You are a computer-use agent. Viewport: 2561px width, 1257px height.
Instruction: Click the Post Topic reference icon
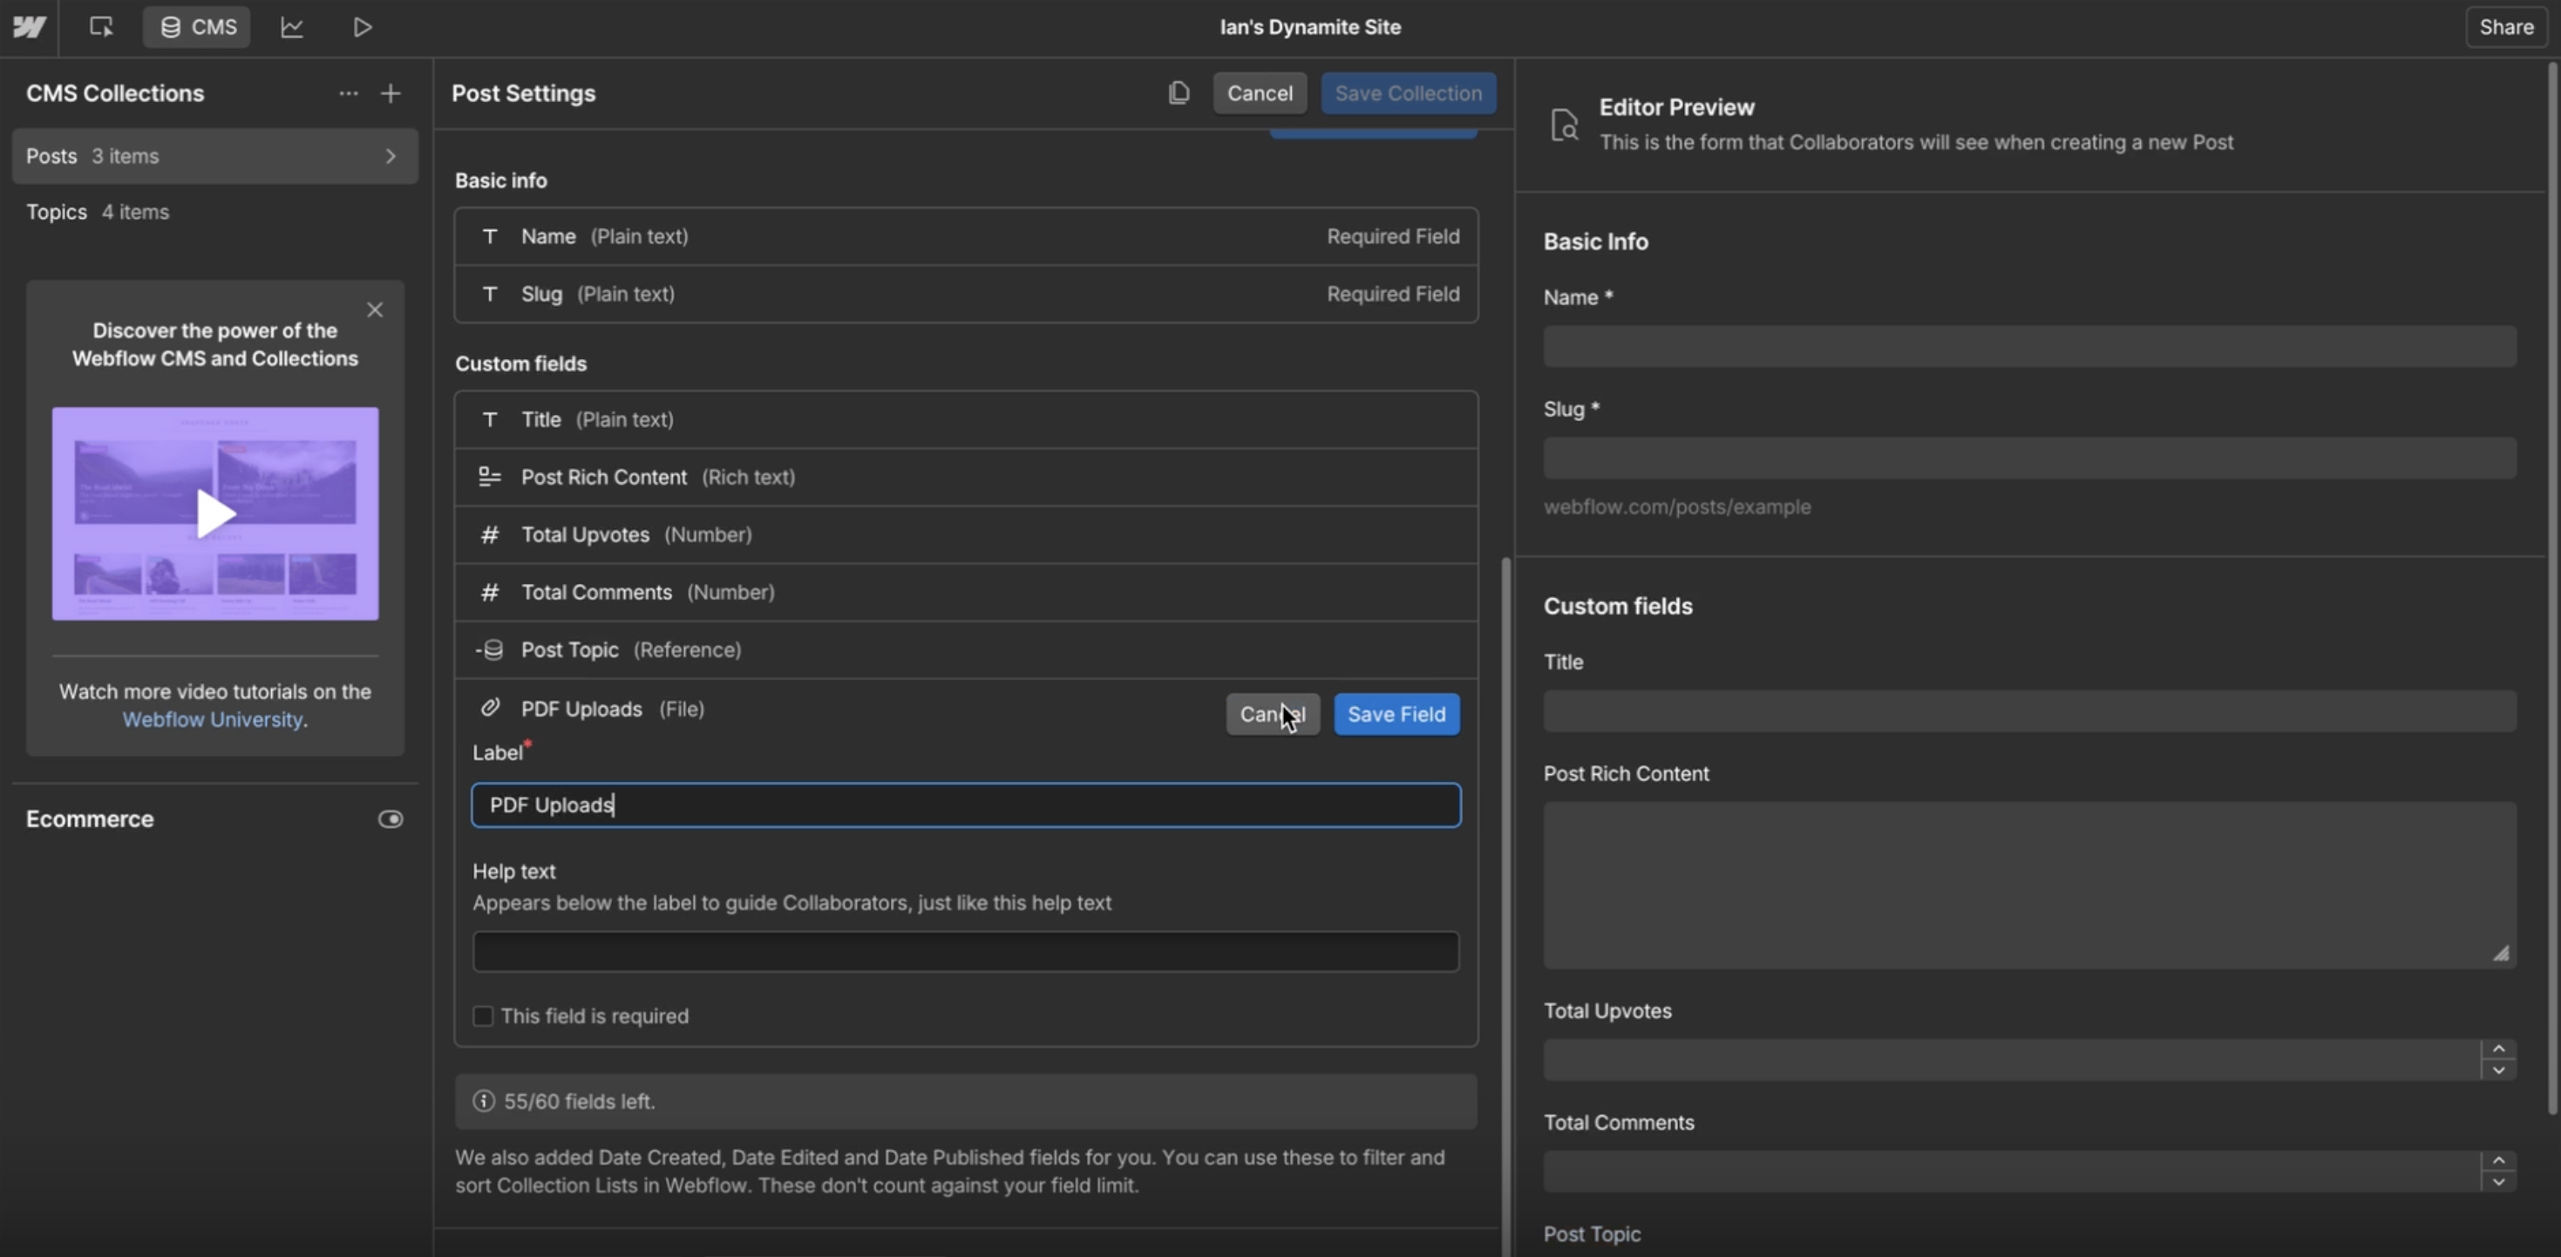coord(489,650)
